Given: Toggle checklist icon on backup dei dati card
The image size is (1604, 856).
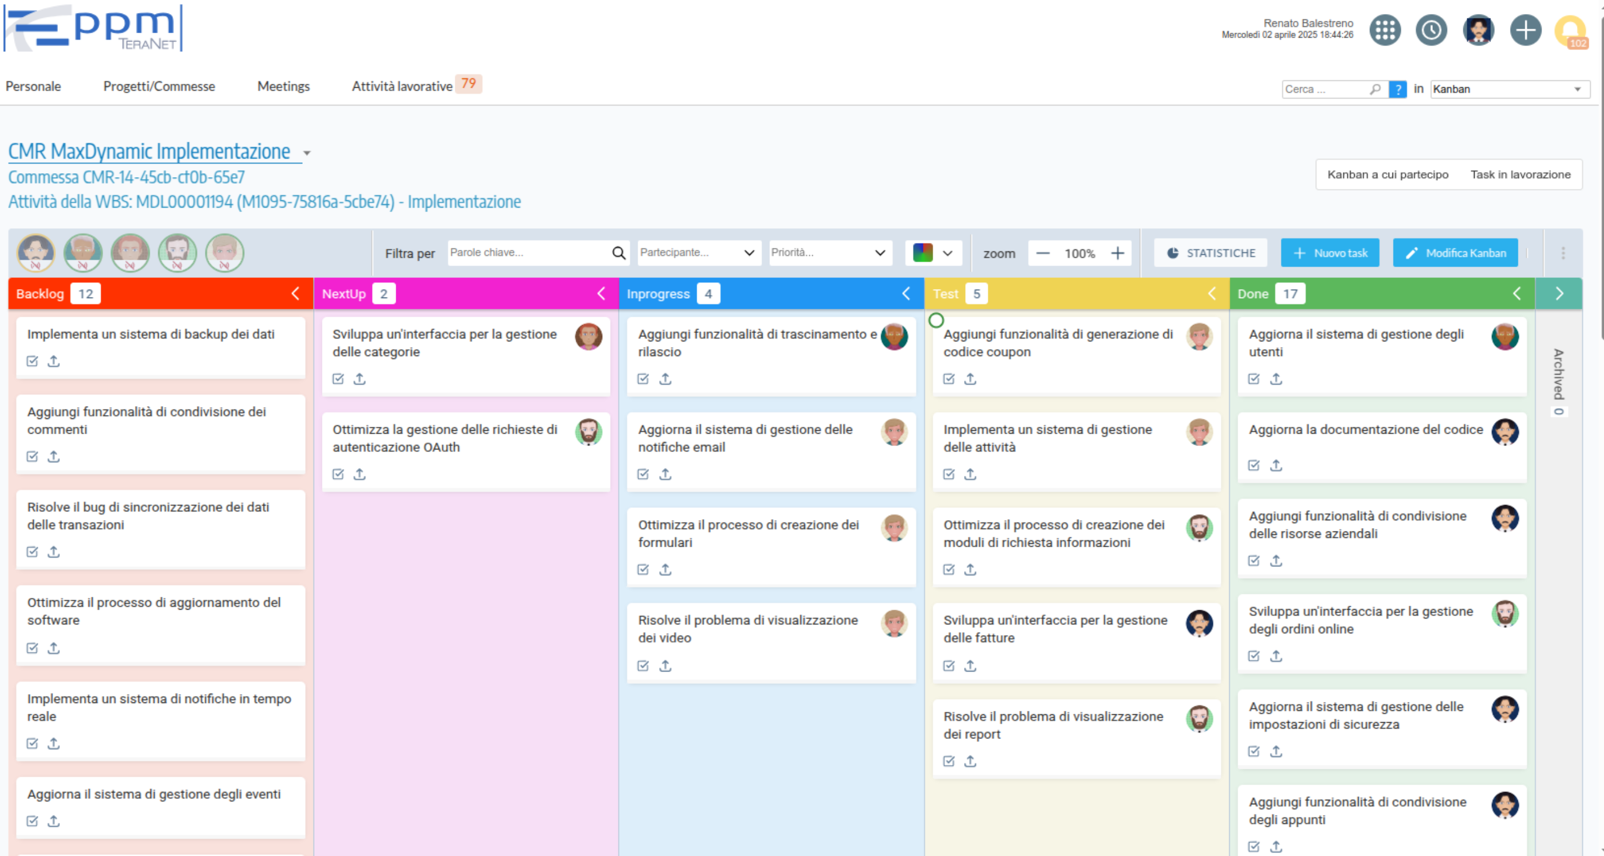Looking at the screenshot, I should [x=33, y=361].
